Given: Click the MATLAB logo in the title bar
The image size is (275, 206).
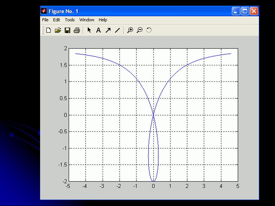Looking at the screenshot, I should [x=44, y=11].
